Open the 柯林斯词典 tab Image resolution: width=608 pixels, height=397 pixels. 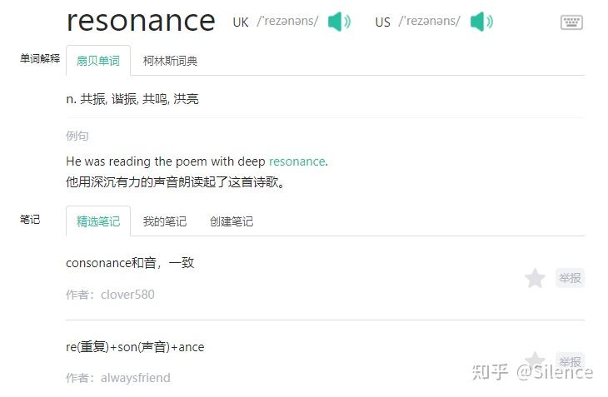coord(170,61)
